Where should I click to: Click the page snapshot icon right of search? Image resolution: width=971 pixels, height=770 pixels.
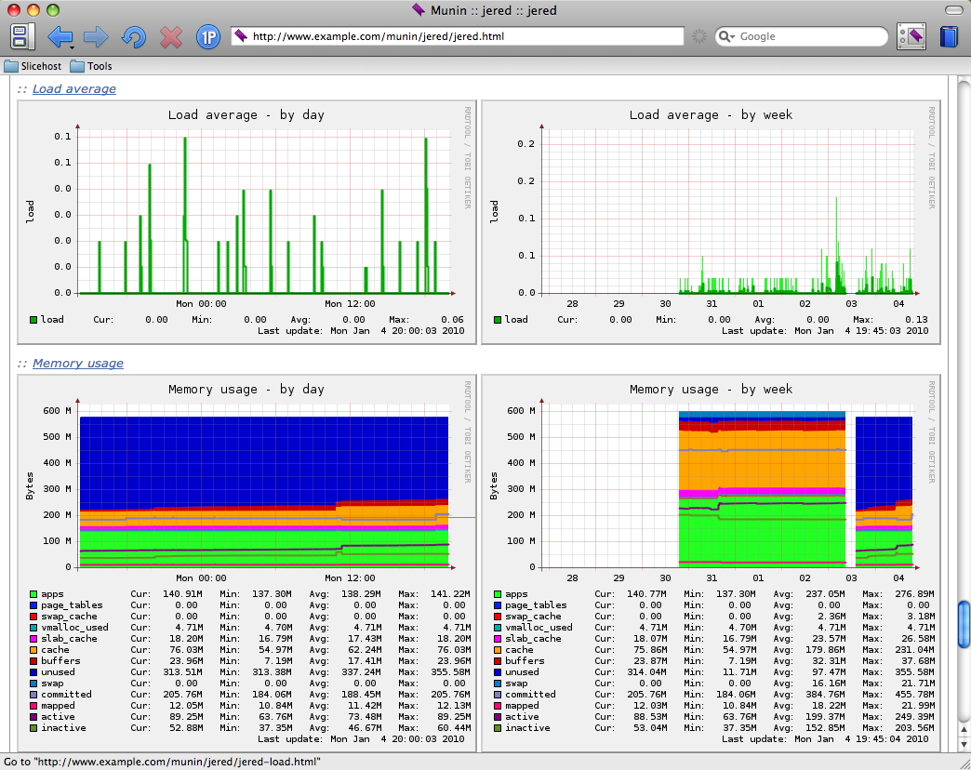[911, 37]
